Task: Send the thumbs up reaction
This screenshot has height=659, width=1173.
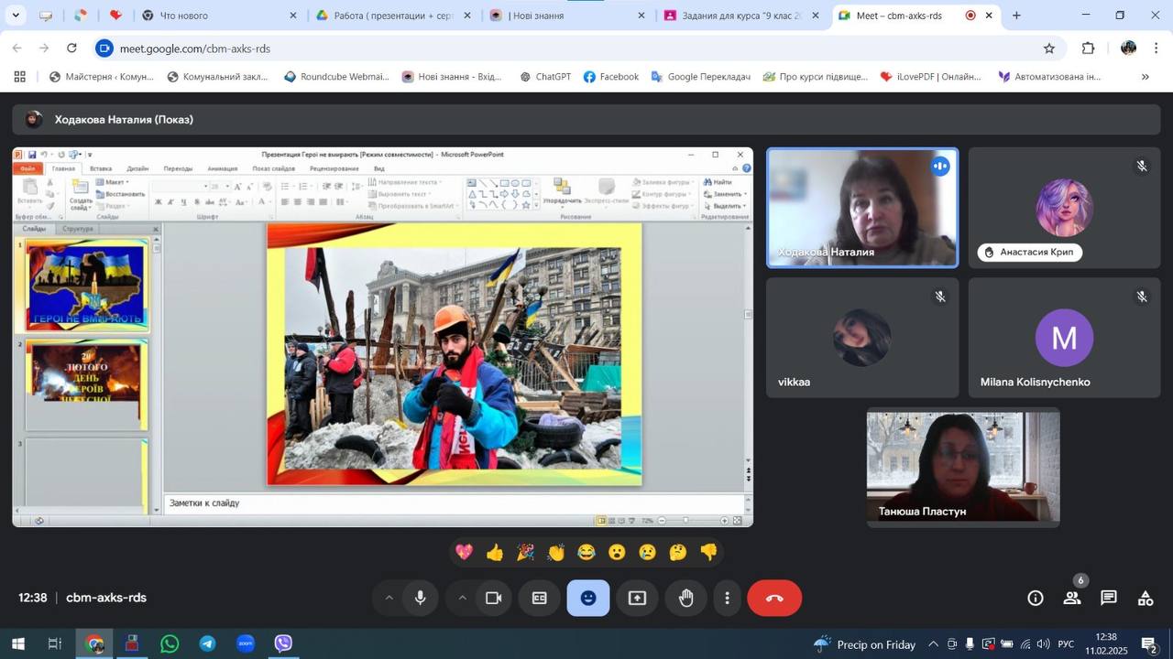Action: tap(495, 552)
